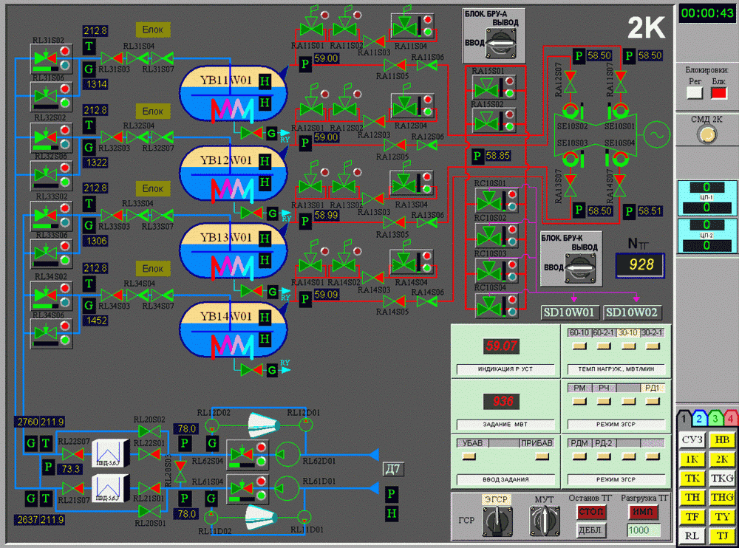Click the ДЕБЛ. button

click(591, 530)
